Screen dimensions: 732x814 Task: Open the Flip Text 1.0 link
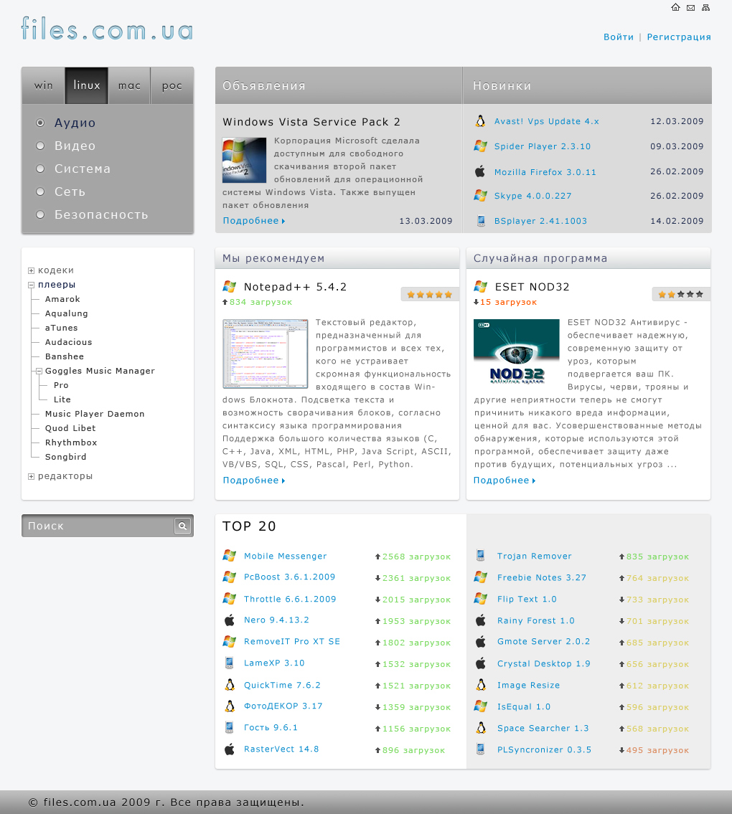[x=527, y=599]
